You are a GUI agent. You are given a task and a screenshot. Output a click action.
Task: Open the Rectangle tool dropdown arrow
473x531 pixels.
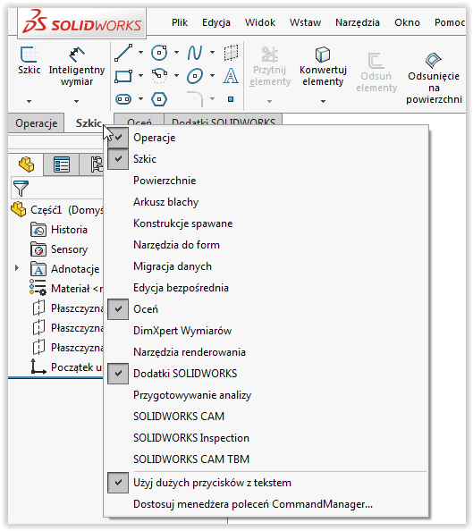[140, 75]
